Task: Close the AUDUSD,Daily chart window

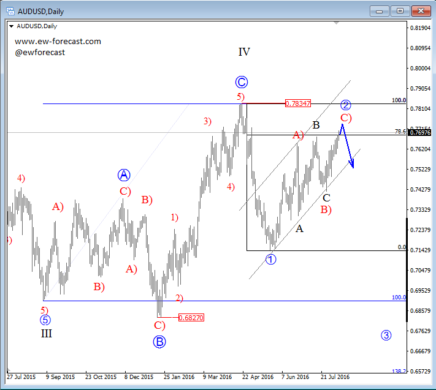Action: pos(421,11)
